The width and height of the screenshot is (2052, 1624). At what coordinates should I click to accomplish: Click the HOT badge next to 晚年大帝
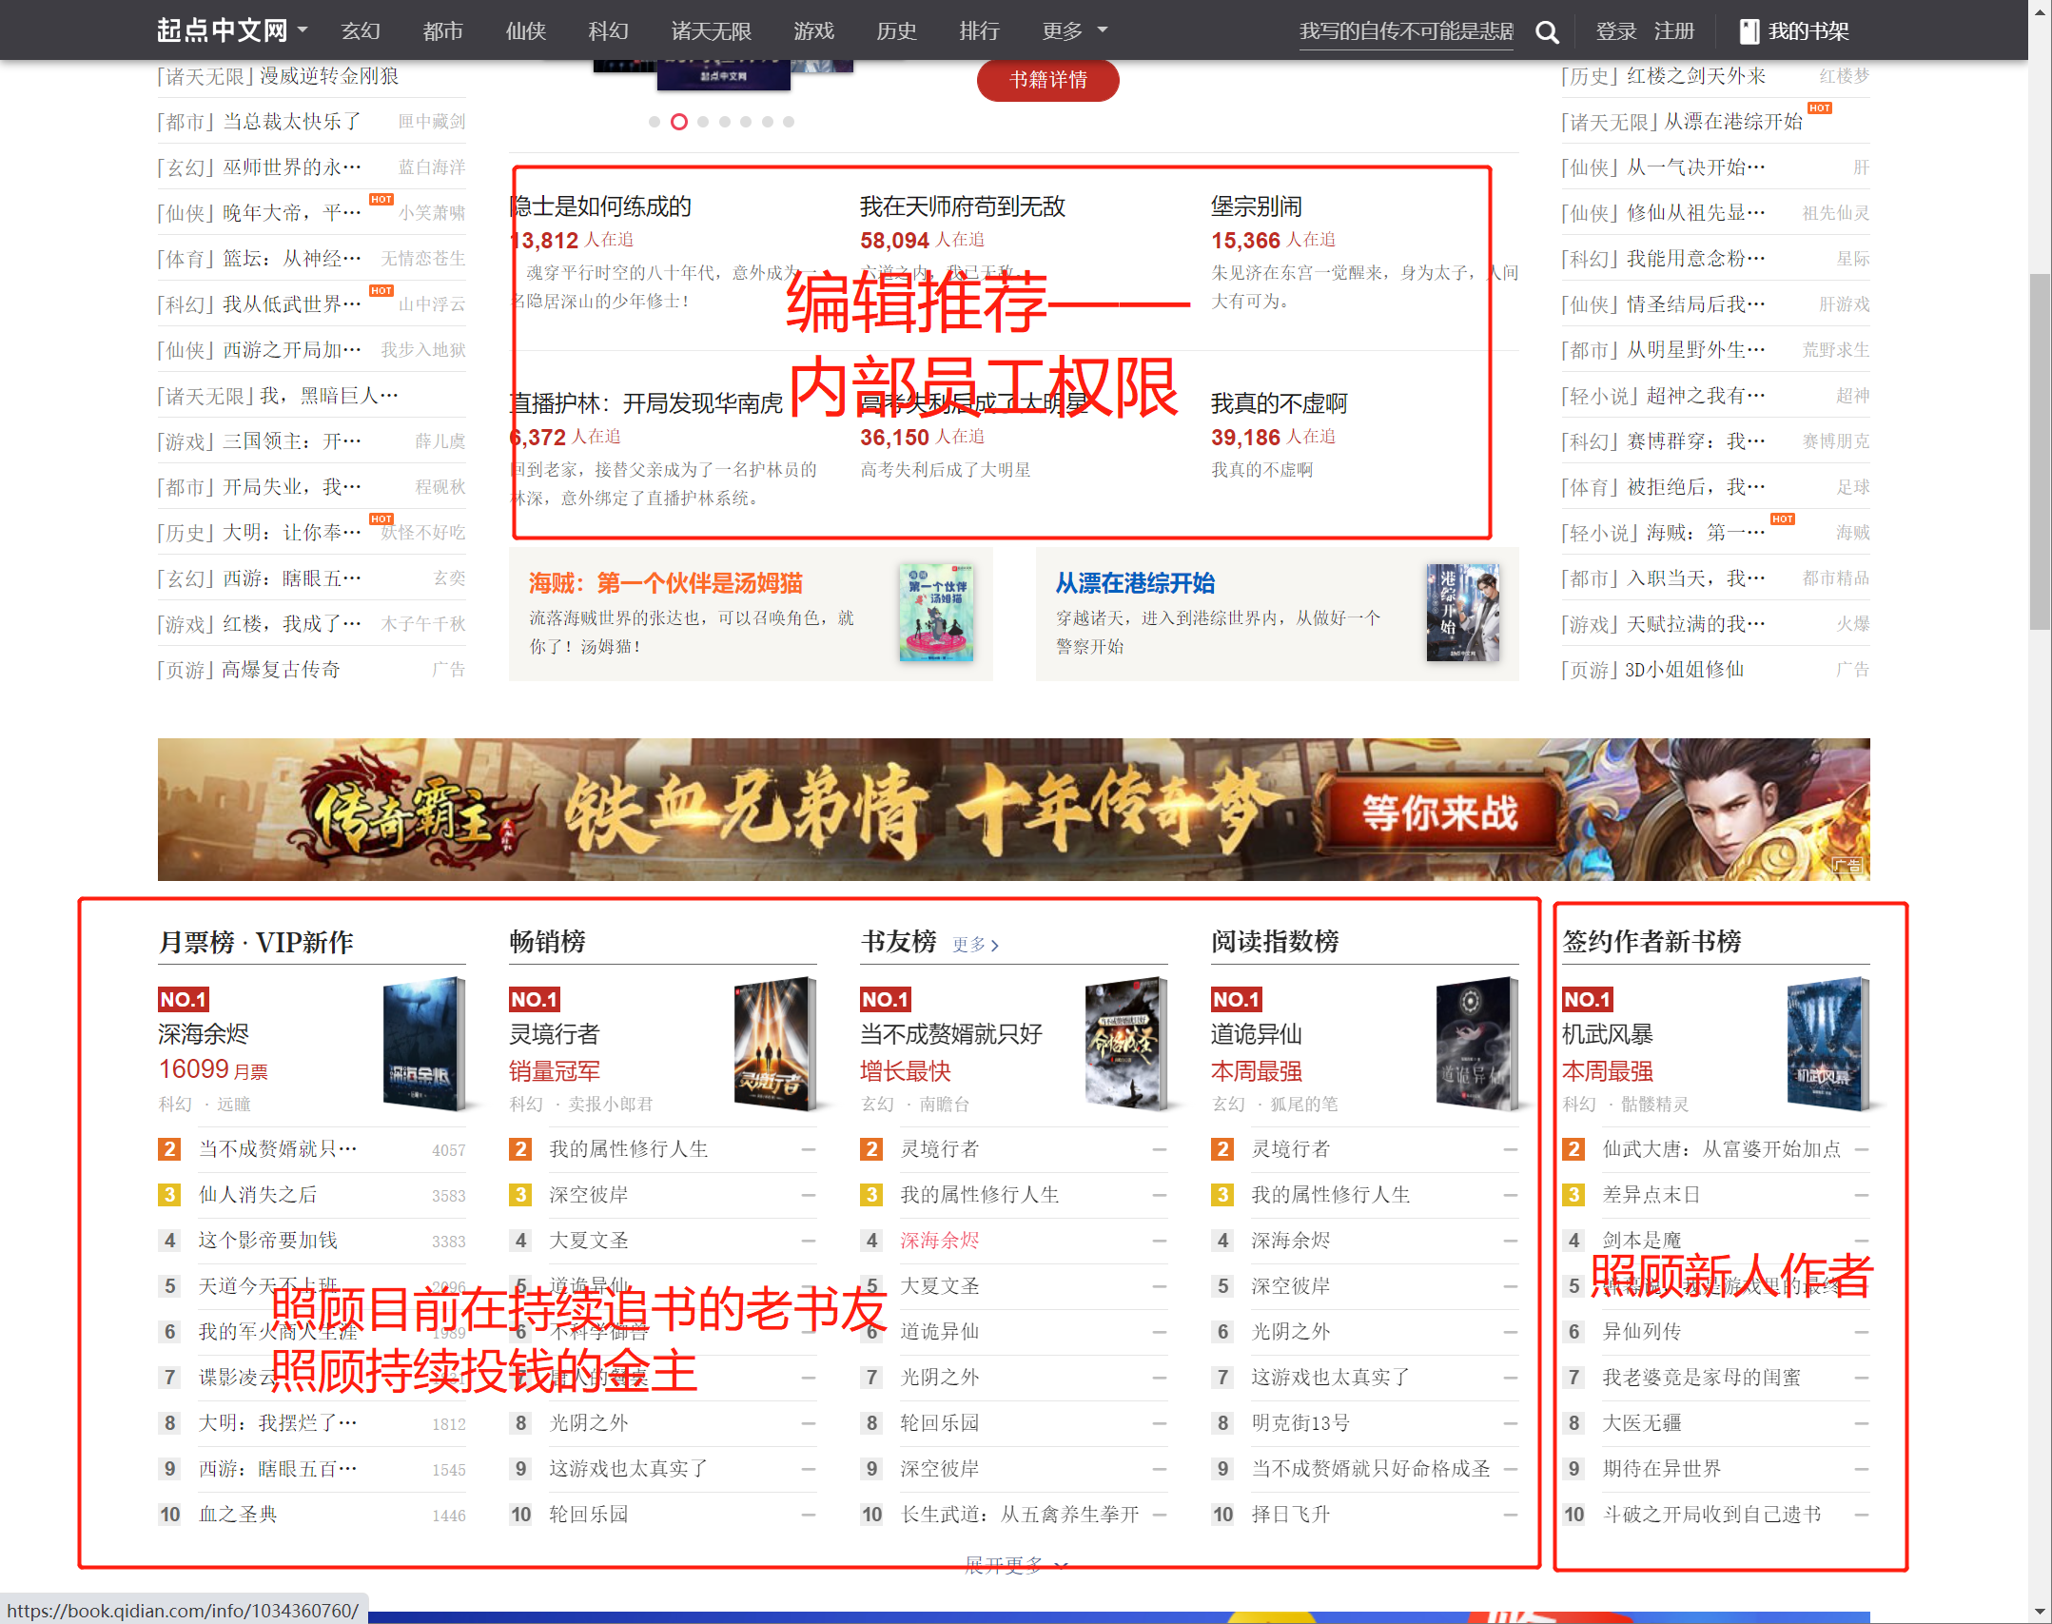[x=381, y=199]
